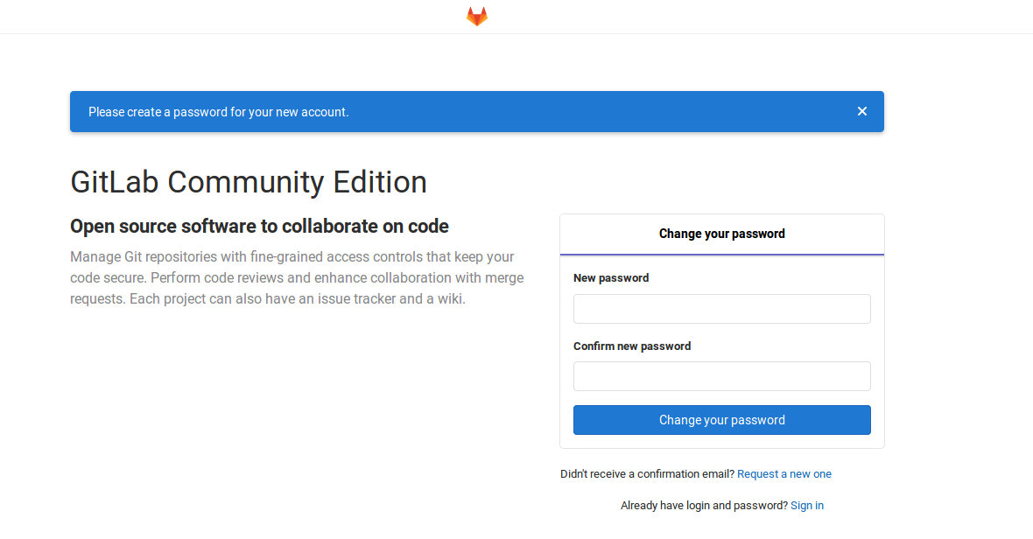Focus the Confirm new password field
The image size is (1033, 539).
[x=721, y=376]
